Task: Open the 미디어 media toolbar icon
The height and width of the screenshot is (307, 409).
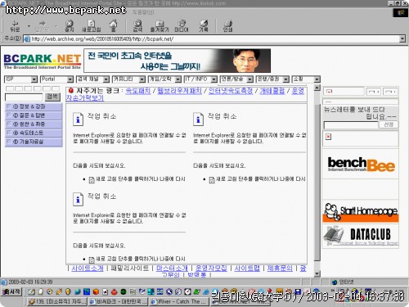Action: (182, 26)
